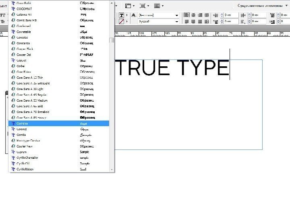Viewport: 290px width, 217px height.
Task: Pick Core Sans A 65 Bold
Action: 59,106
